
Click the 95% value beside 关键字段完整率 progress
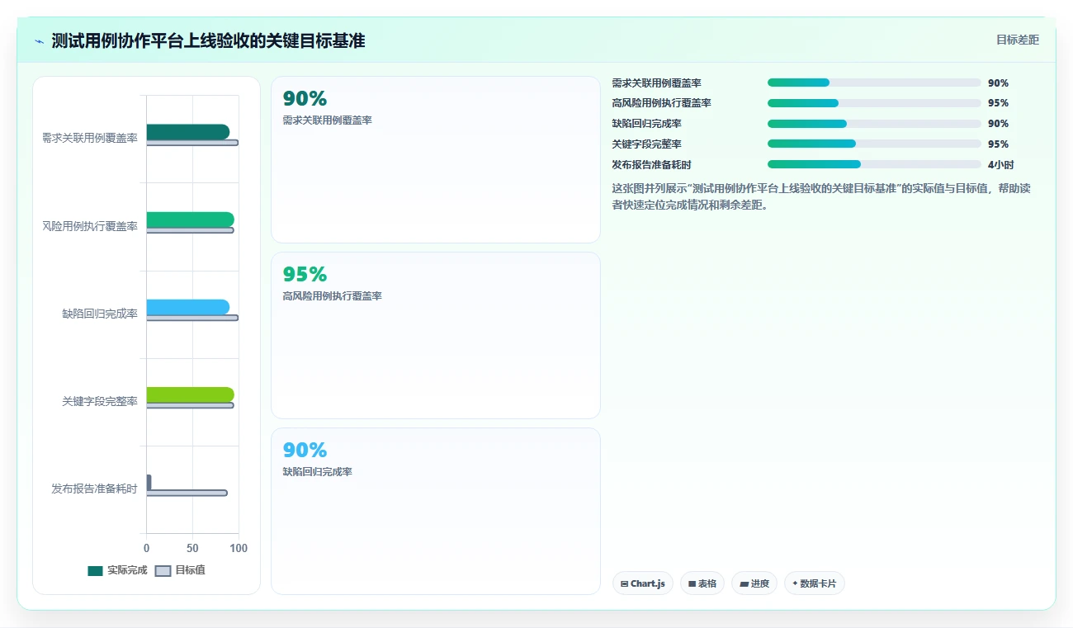point(998,144)
